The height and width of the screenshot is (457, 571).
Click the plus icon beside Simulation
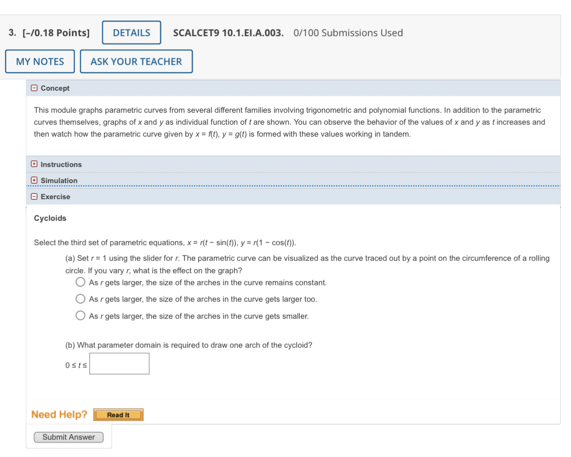coord(34,180)
